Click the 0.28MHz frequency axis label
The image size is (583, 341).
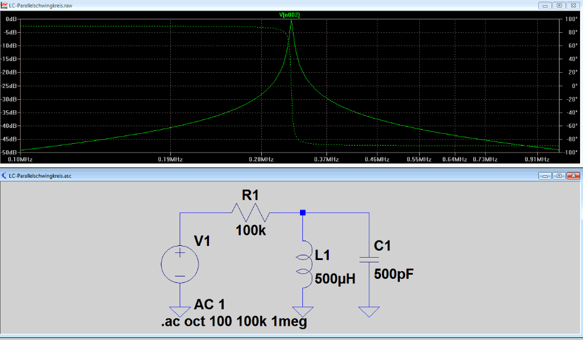[x=261, y=159]
